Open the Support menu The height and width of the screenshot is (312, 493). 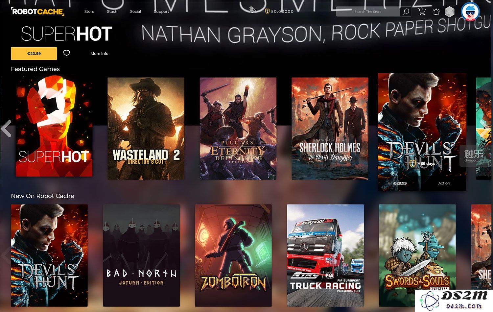tap(161, 12)
